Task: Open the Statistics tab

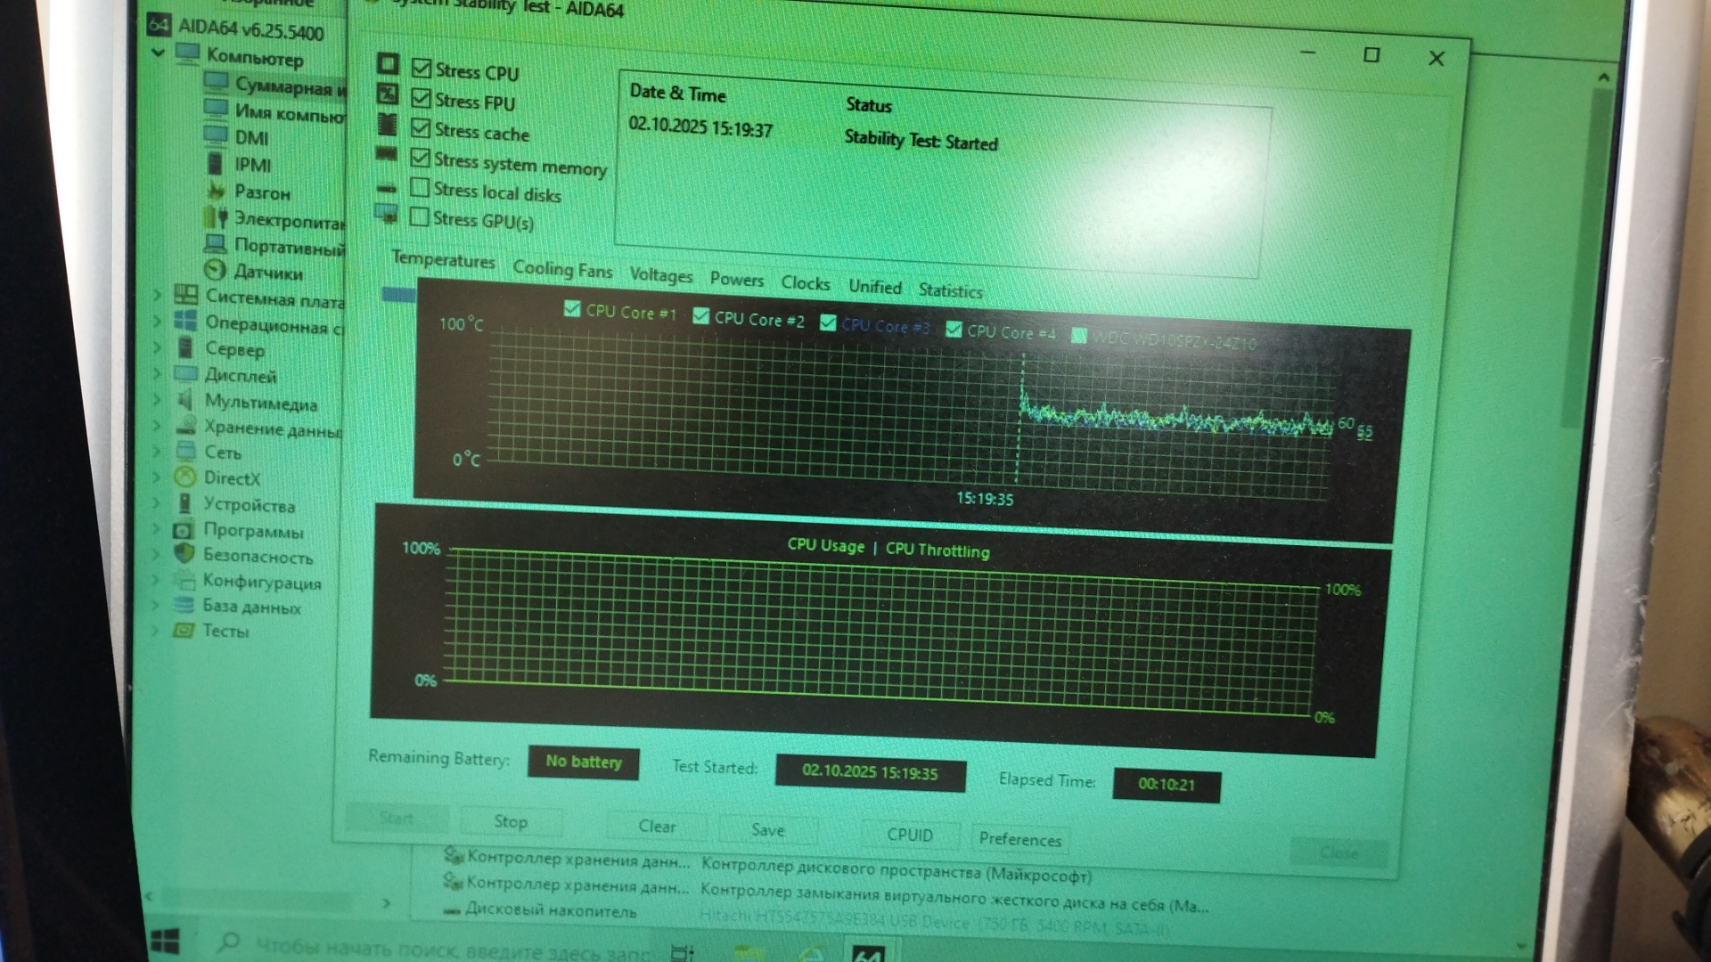Action: click(950, 290)
